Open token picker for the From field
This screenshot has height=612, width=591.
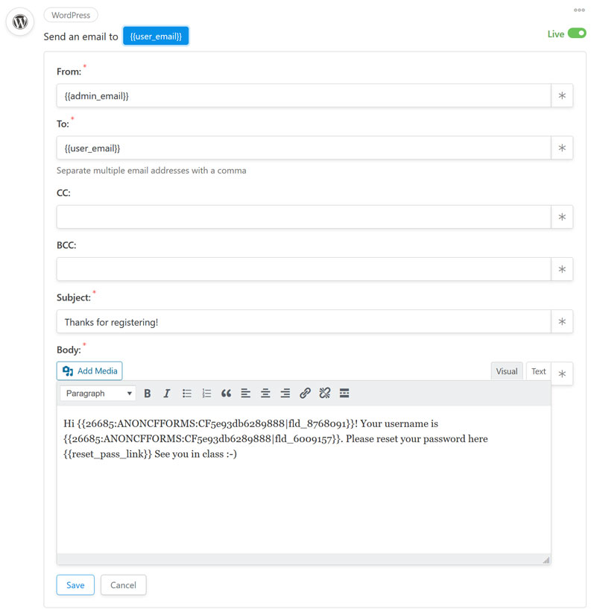point(562,95)
